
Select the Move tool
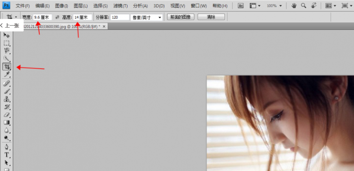7,35
